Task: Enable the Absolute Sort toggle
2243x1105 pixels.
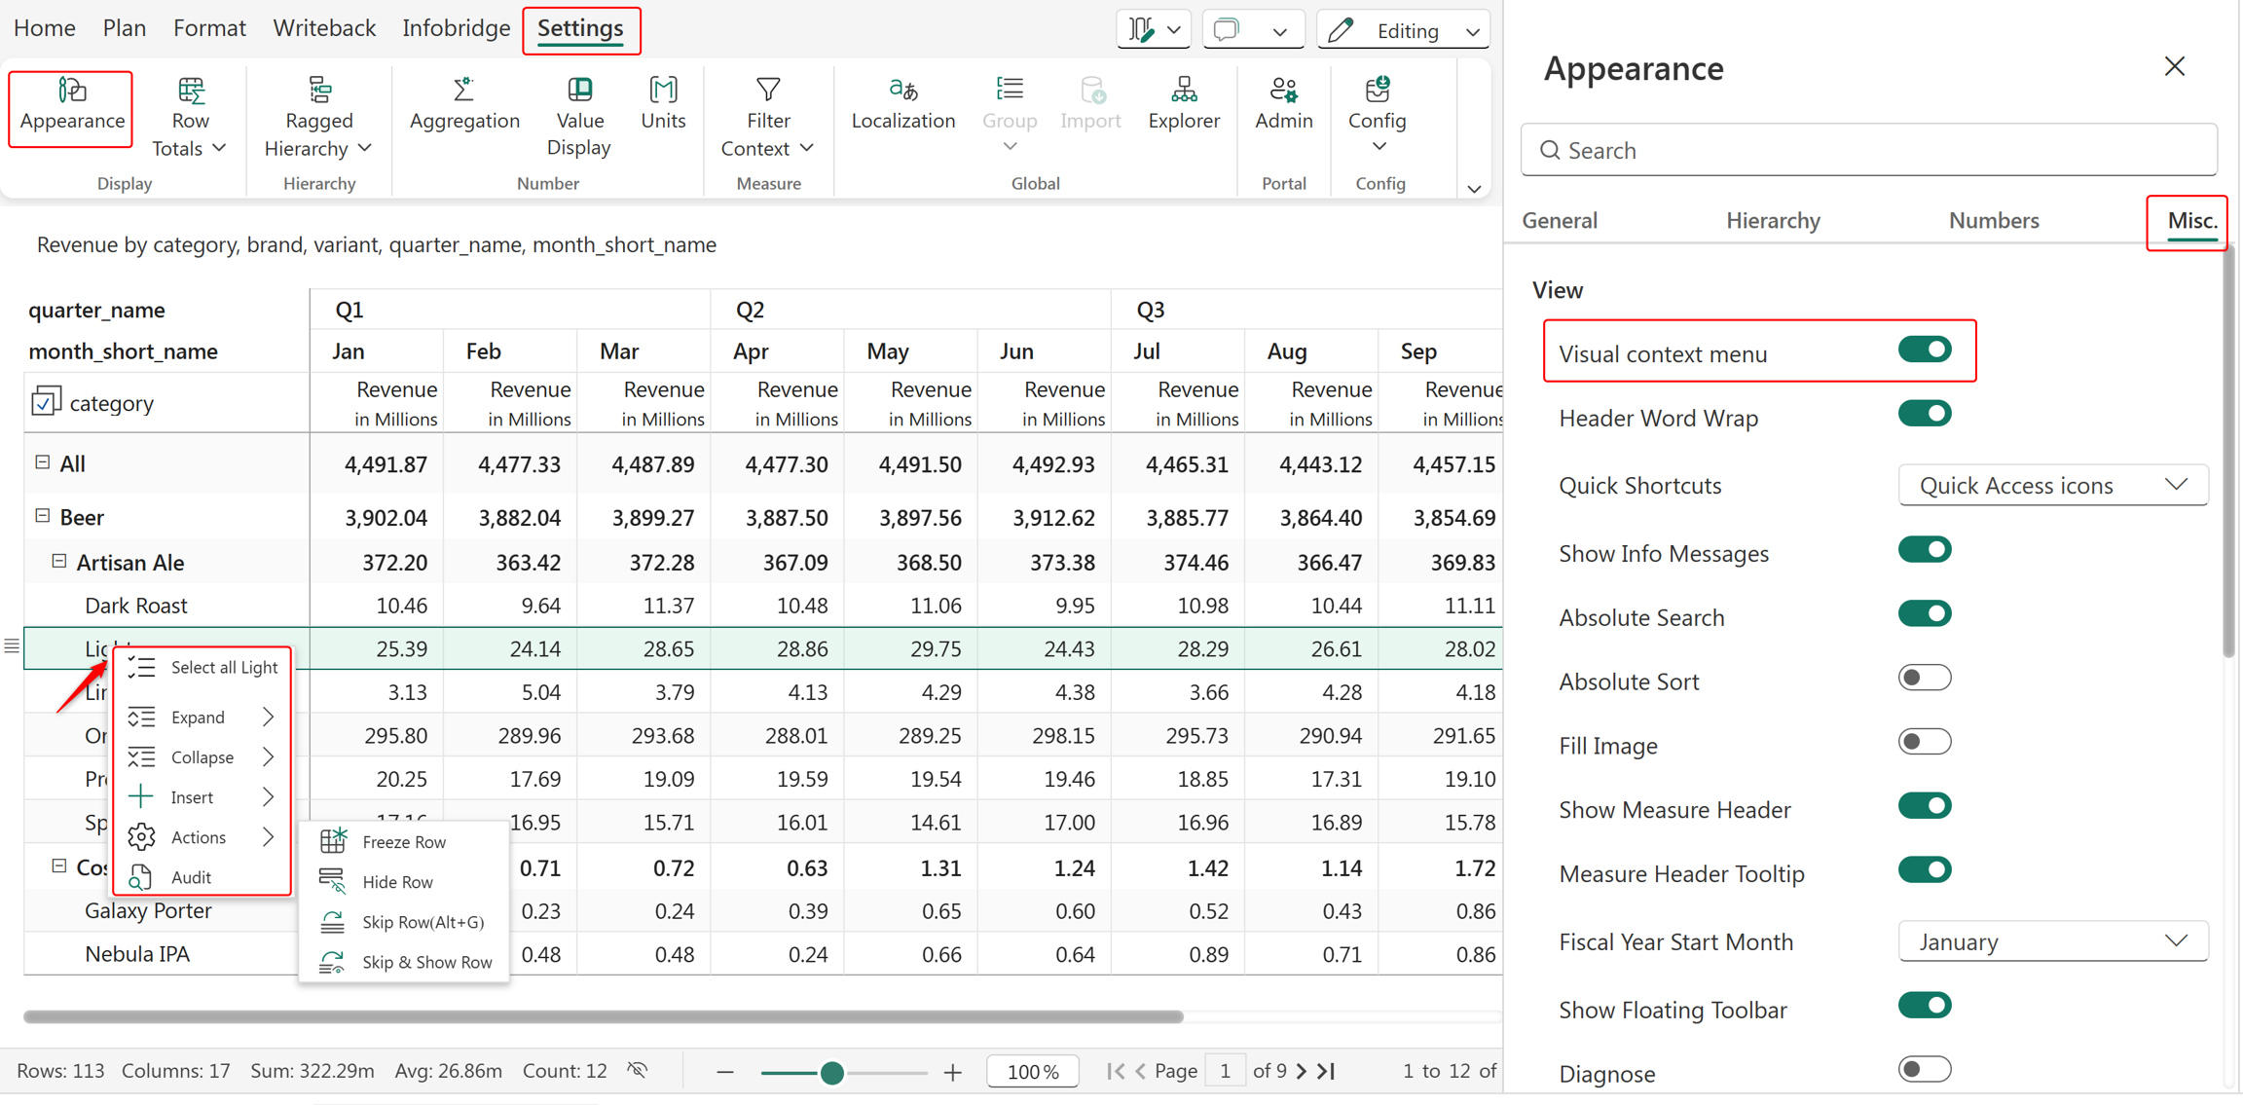Action: (x=1924, y=678)
